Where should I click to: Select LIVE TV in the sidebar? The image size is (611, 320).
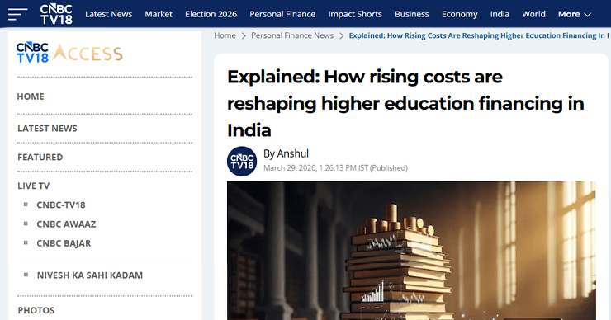34,186
